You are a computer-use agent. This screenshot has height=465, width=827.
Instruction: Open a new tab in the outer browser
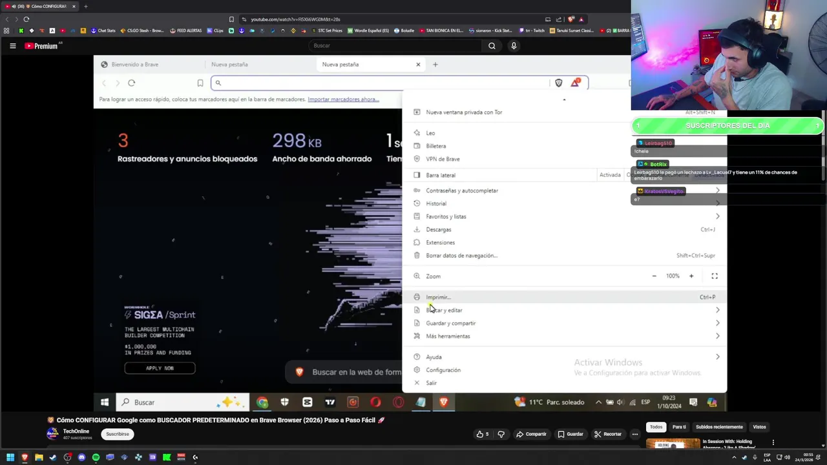(x=85, y=6)
